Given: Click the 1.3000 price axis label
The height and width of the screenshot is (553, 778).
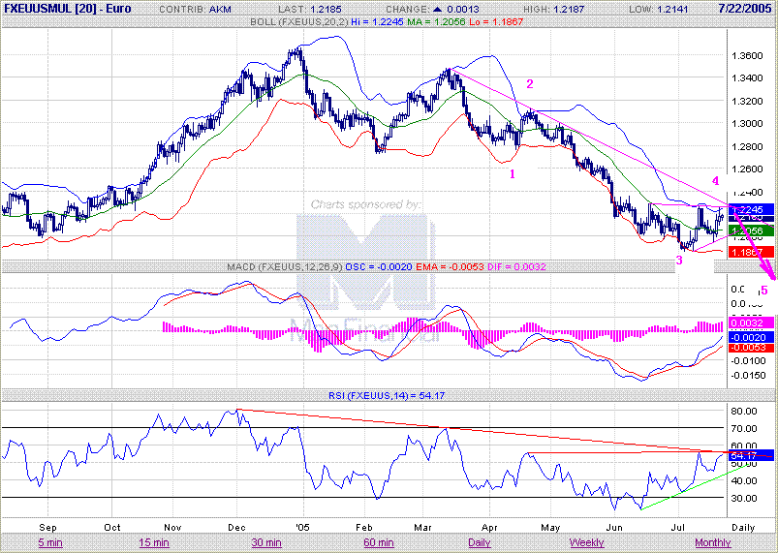Looking at the screenshot, I should point(747,124).
